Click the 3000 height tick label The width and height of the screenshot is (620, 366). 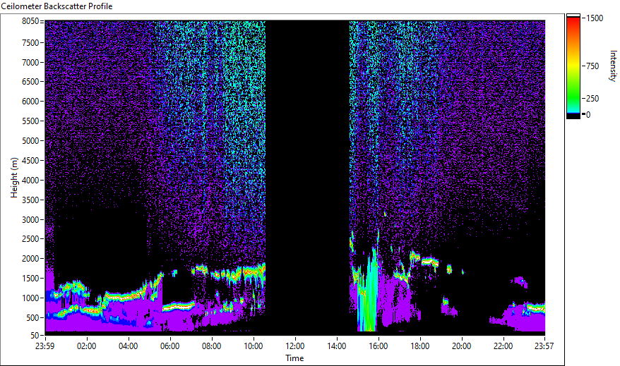[x=30, y=220]
